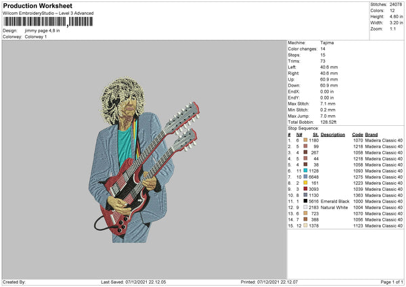Image resolution: width=406 pixels, height=287 pixels.
Task: Click the Created By label in the footer
Action: (14, 282)
